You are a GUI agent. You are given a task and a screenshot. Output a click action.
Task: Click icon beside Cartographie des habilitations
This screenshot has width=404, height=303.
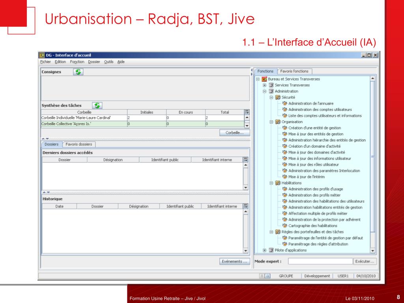(x=285, y=226)
